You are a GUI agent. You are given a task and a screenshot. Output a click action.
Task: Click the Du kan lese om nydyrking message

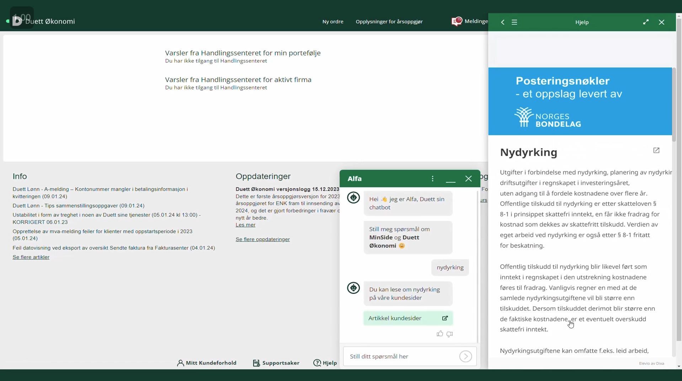pos(408,294)
